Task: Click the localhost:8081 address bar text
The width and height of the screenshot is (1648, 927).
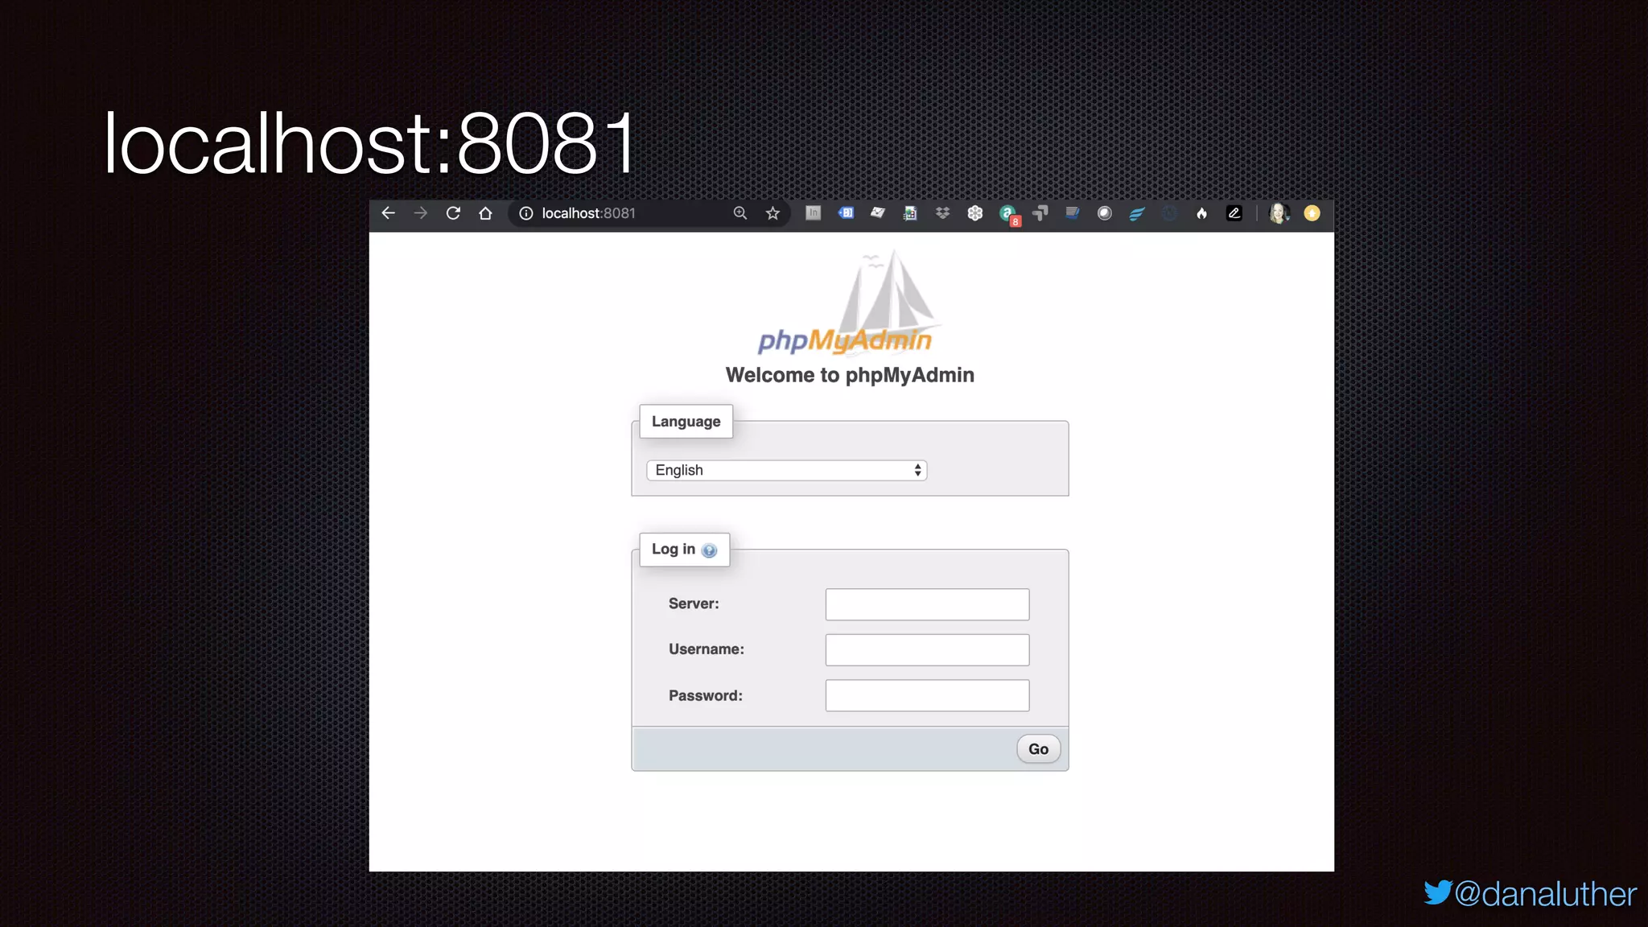Action: pos(588,213)
